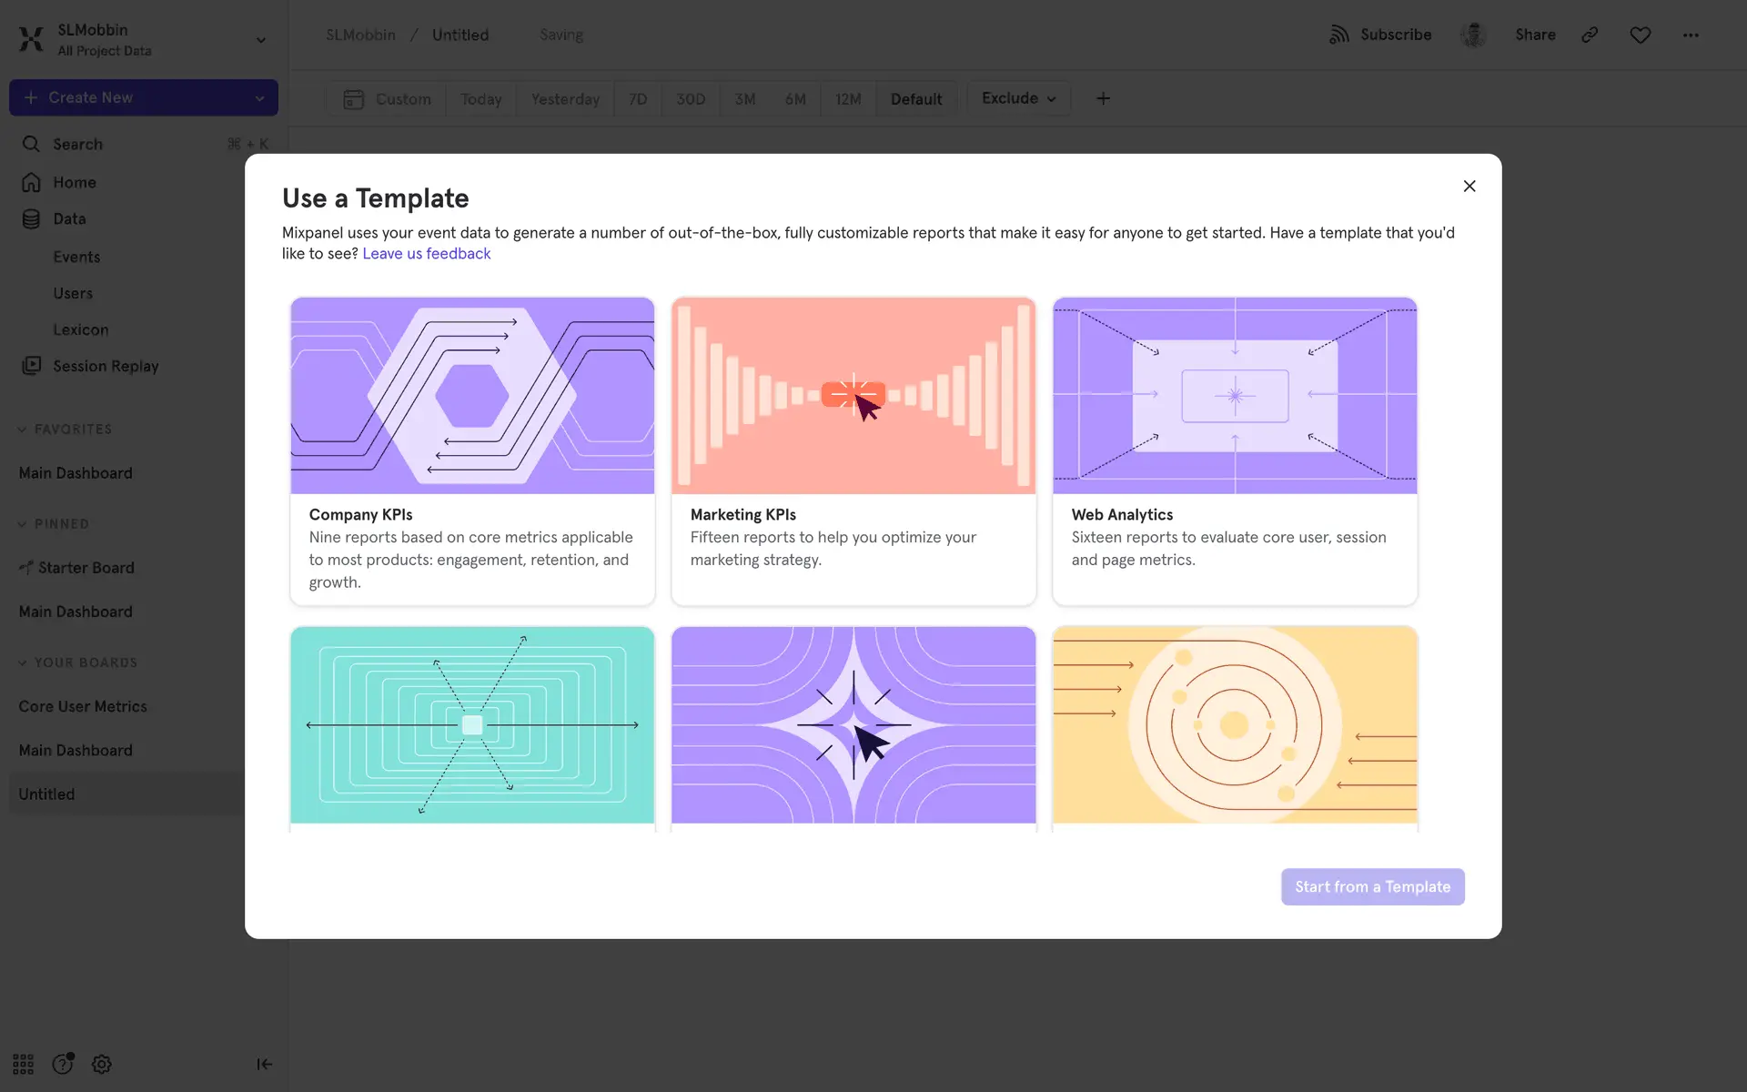This screenshot has width=1747, height=1092.
Task: Favorite the board with heart icon
Action: pos(1640,35)
